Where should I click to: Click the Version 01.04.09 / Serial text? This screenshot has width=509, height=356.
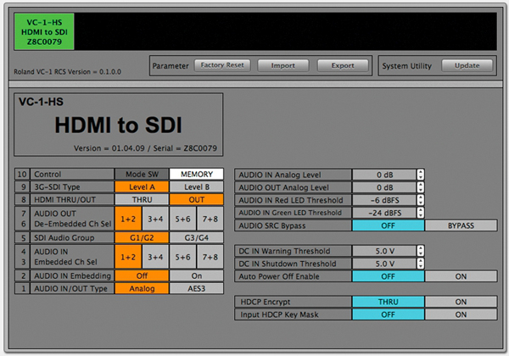click(145, 148)
